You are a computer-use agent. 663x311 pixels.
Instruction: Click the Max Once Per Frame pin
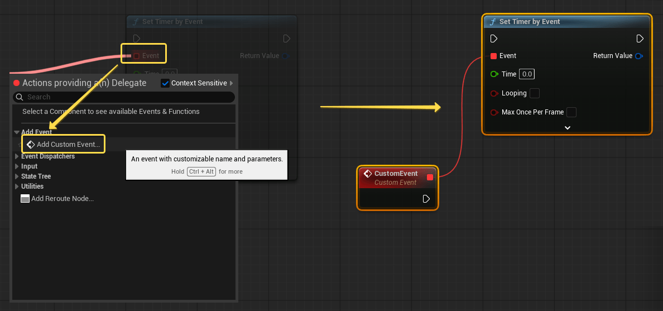[x=494, y=112]
